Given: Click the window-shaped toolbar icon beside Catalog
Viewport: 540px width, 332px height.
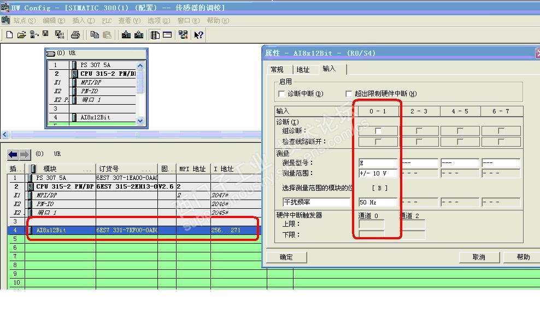Looking at the screenshot, I should [x=167, y=35].
